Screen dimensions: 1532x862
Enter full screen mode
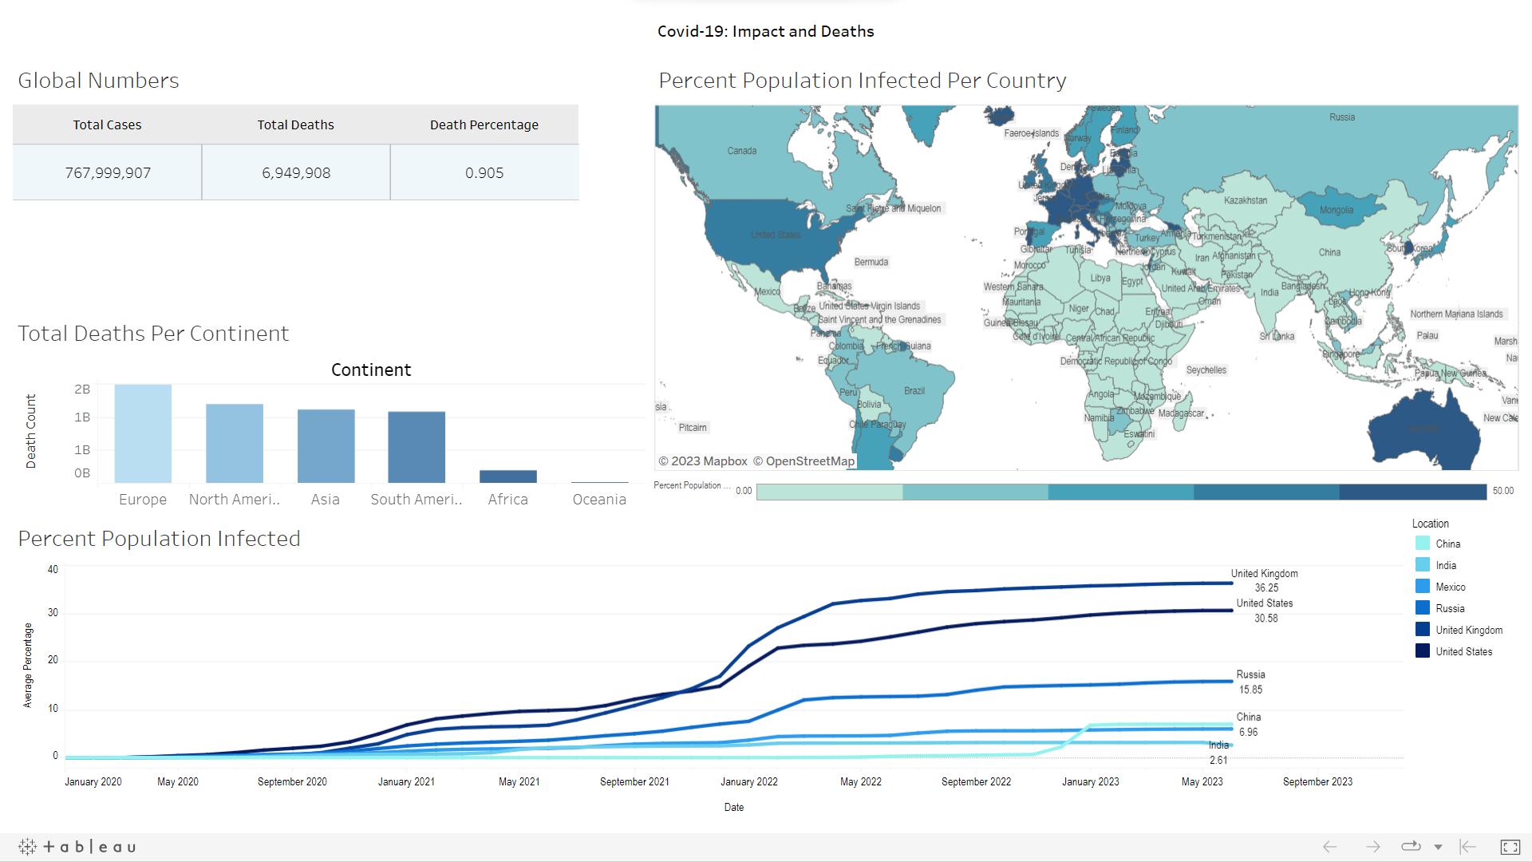tap(1510, 847)
